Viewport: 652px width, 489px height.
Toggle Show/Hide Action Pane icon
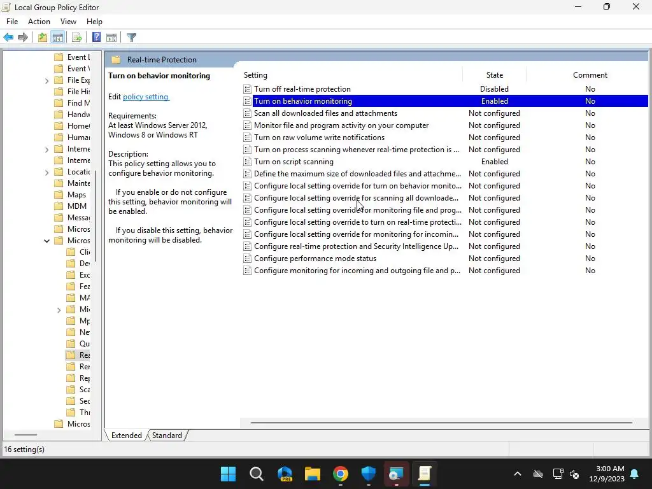click(x=111, y=38)
